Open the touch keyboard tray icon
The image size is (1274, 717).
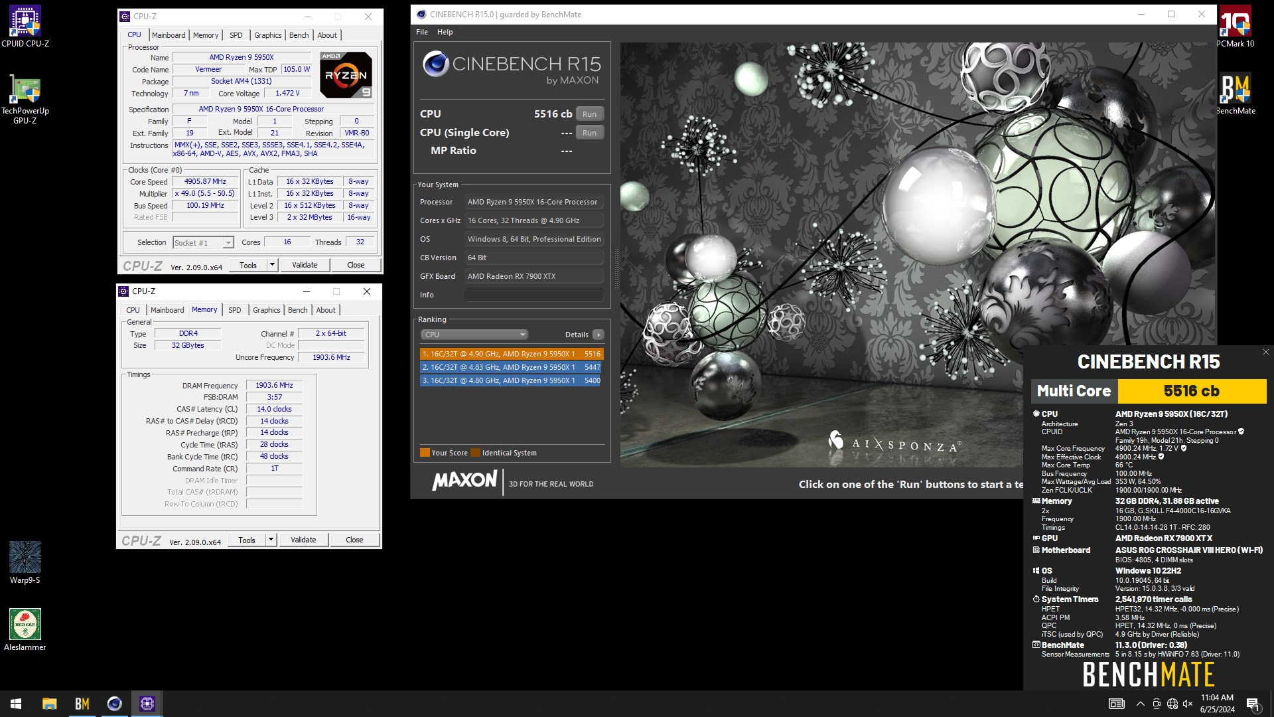[1117, 704]
